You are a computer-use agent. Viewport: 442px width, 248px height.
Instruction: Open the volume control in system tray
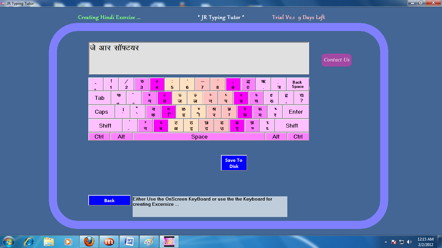point(409,242)
